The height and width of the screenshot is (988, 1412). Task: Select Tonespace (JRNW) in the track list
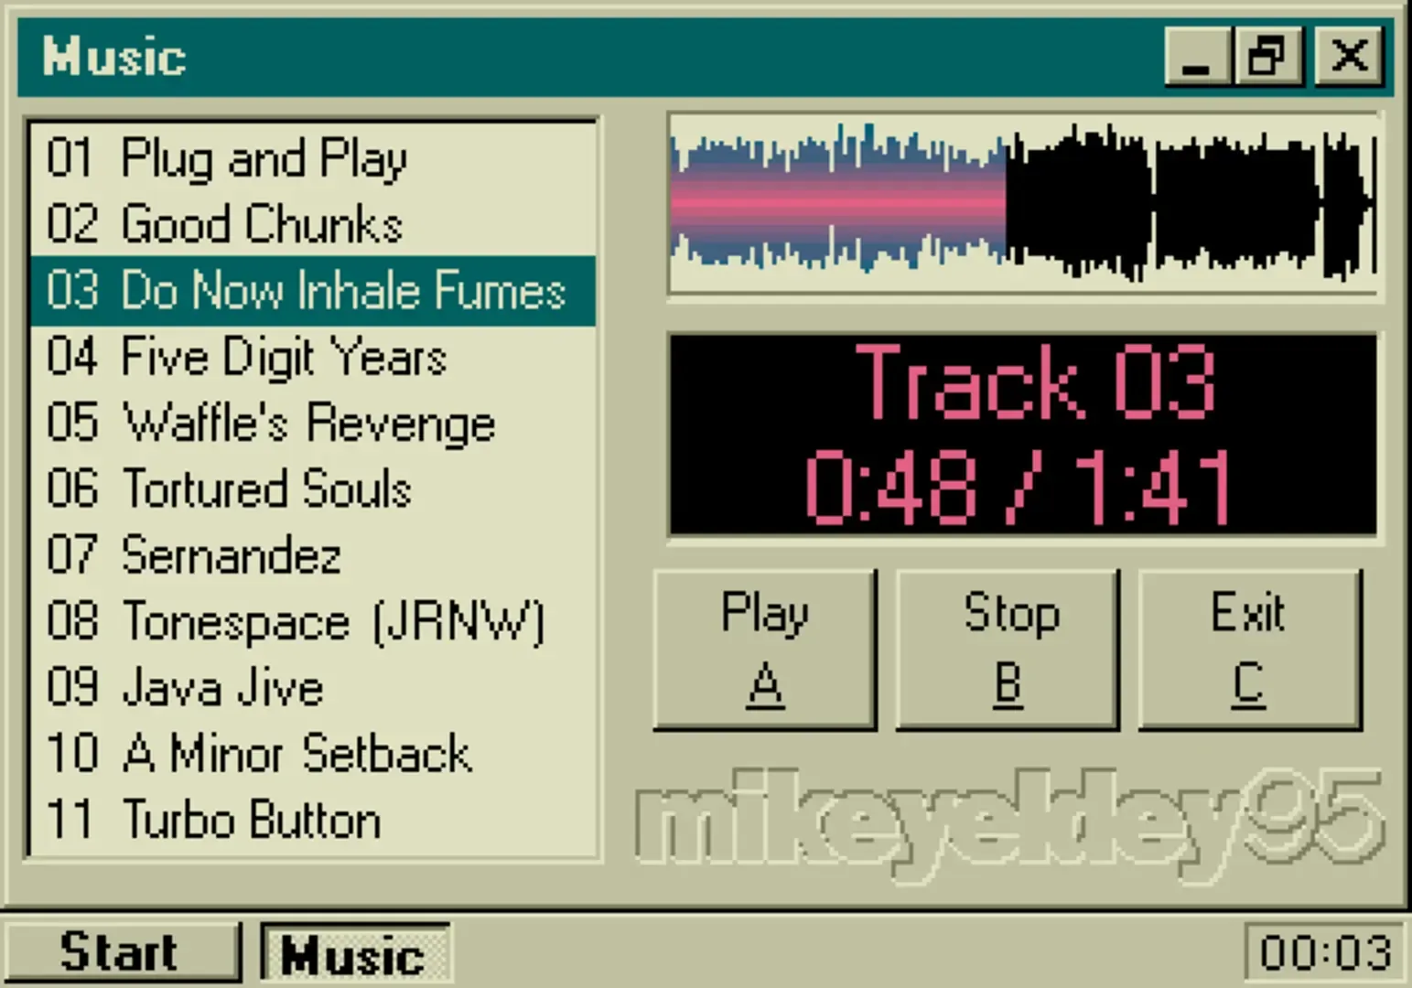tap(295, 621)
